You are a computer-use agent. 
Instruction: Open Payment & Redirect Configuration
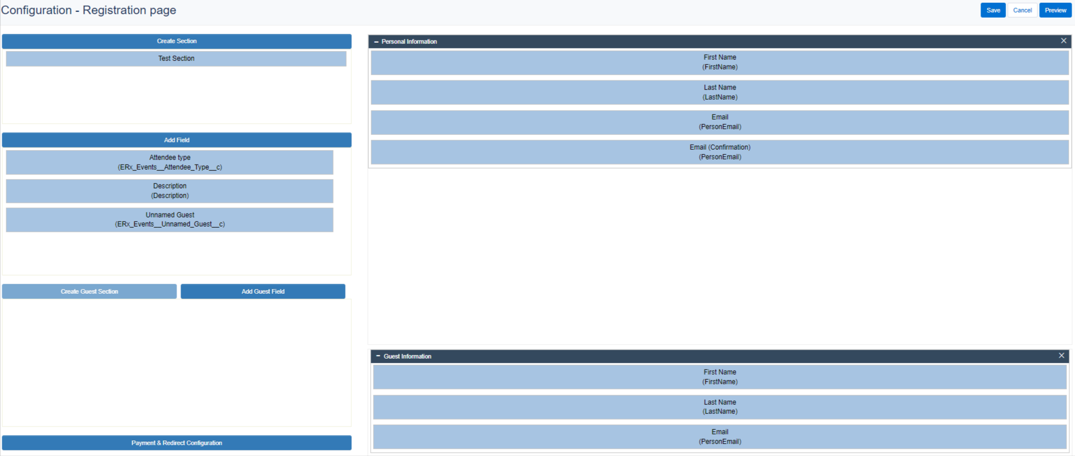(177, 443)
